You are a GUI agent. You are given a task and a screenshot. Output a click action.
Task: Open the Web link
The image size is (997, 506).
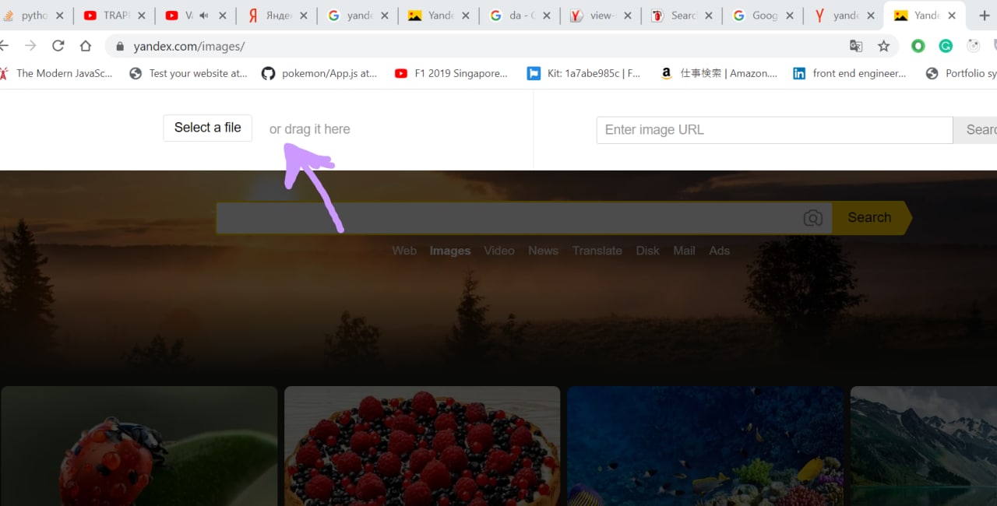coord(404,251)
